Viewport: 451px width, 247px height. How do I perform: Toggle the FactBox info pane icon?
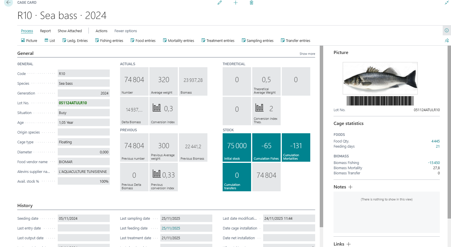(447, 30)
